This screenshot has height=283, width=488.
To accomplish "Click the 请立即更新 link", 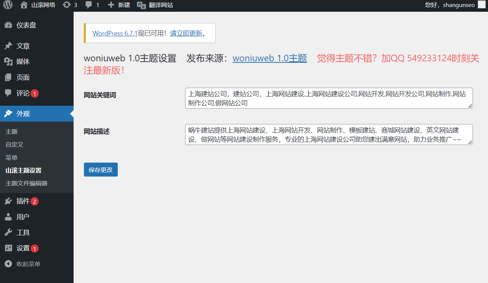I will click(x=186, y=33).
